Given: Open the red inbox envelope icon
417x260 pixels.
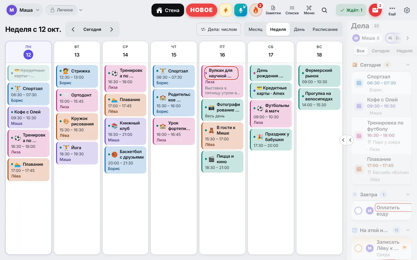Looking at the screenshot, I should [375, 10].
